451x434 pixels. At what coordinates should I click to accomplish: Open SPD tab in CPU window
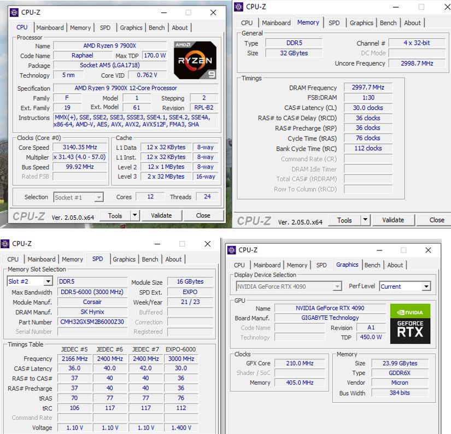pyautogui.click(x=105, y=28)
